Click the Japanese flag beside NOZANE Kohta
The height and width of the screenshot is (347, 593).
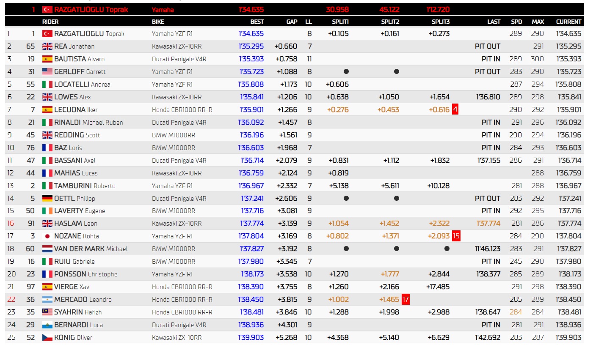[x=47, y=236]
